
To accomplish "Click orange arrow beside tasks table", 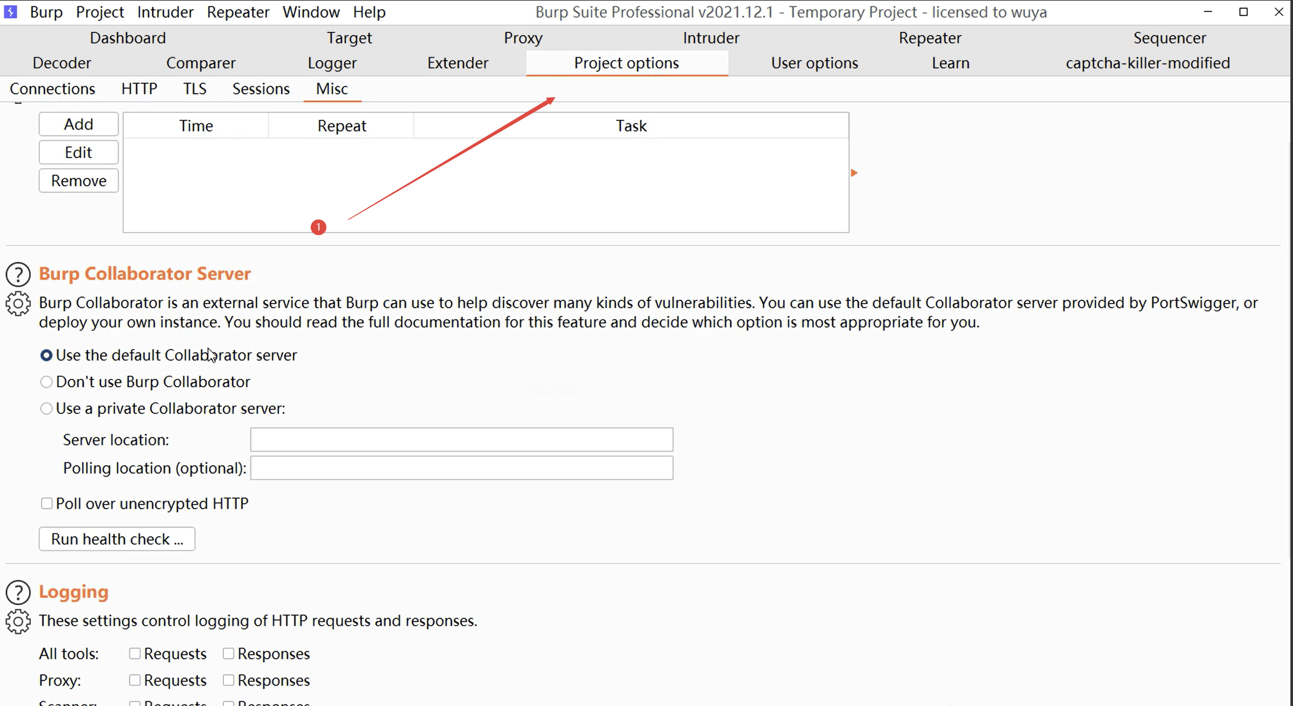I will [854, 173].
